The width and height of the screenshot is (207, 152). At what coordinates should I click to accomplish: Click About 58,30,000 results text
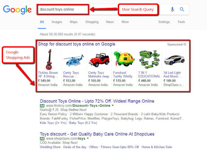pyautogui.click(x=68, y=34)
